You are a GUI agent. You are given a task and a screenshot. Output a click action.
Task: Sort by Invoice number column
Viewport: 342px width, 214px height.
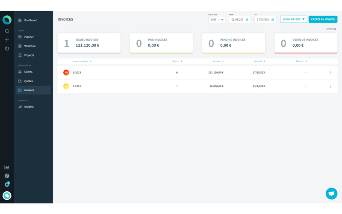(x=82, y=61)
